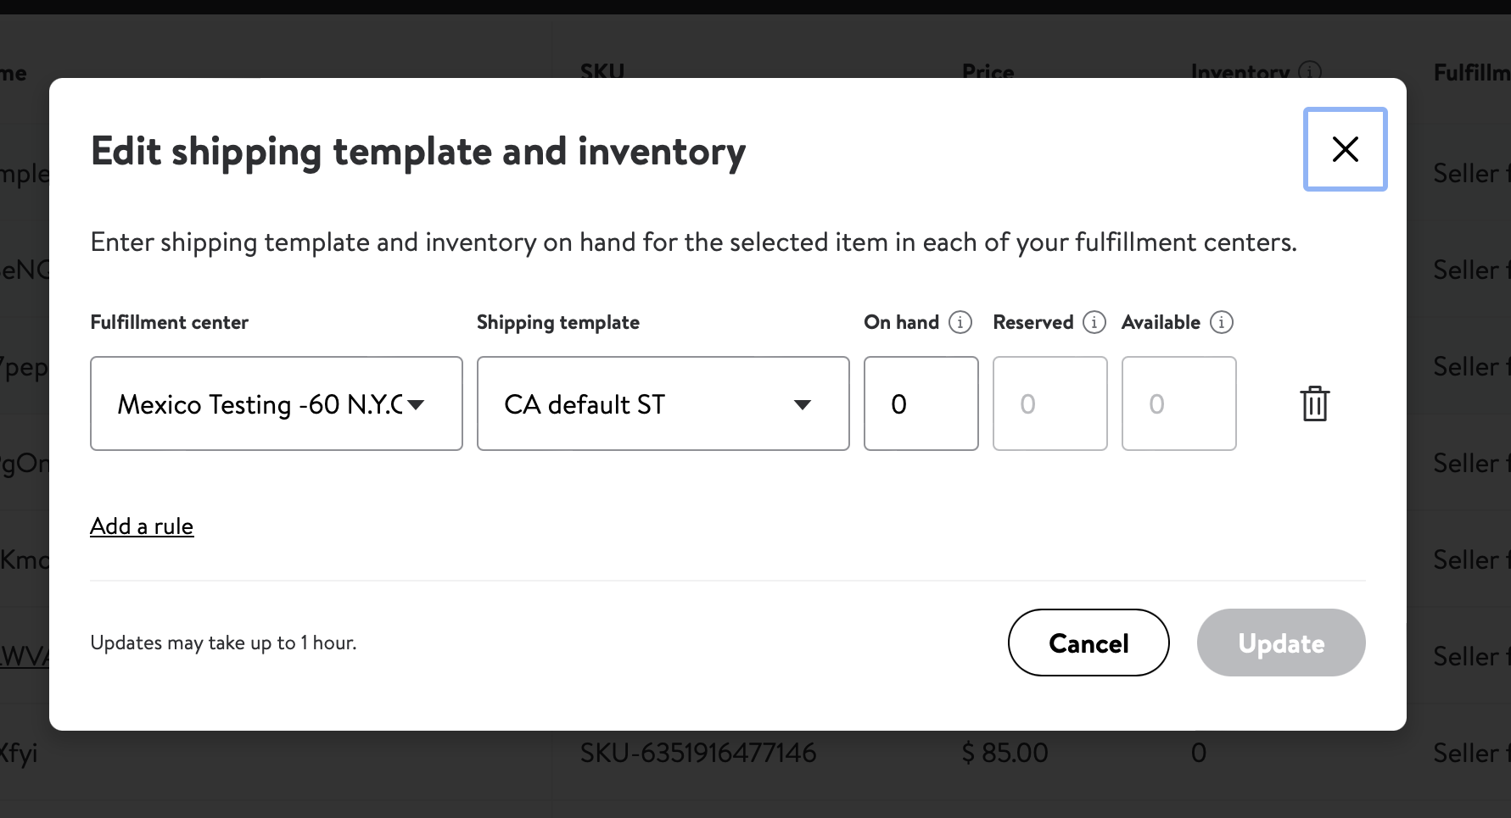Select the SKU-6351916477146 cell
1511x818 pixels.
tap(698, 753)
